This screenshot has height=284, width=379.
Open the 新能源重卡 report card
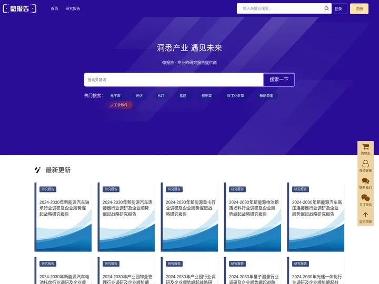(x=189, y=217)
